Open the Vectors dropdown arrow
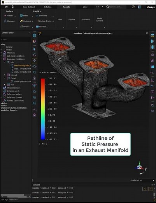 pos(33,27)
